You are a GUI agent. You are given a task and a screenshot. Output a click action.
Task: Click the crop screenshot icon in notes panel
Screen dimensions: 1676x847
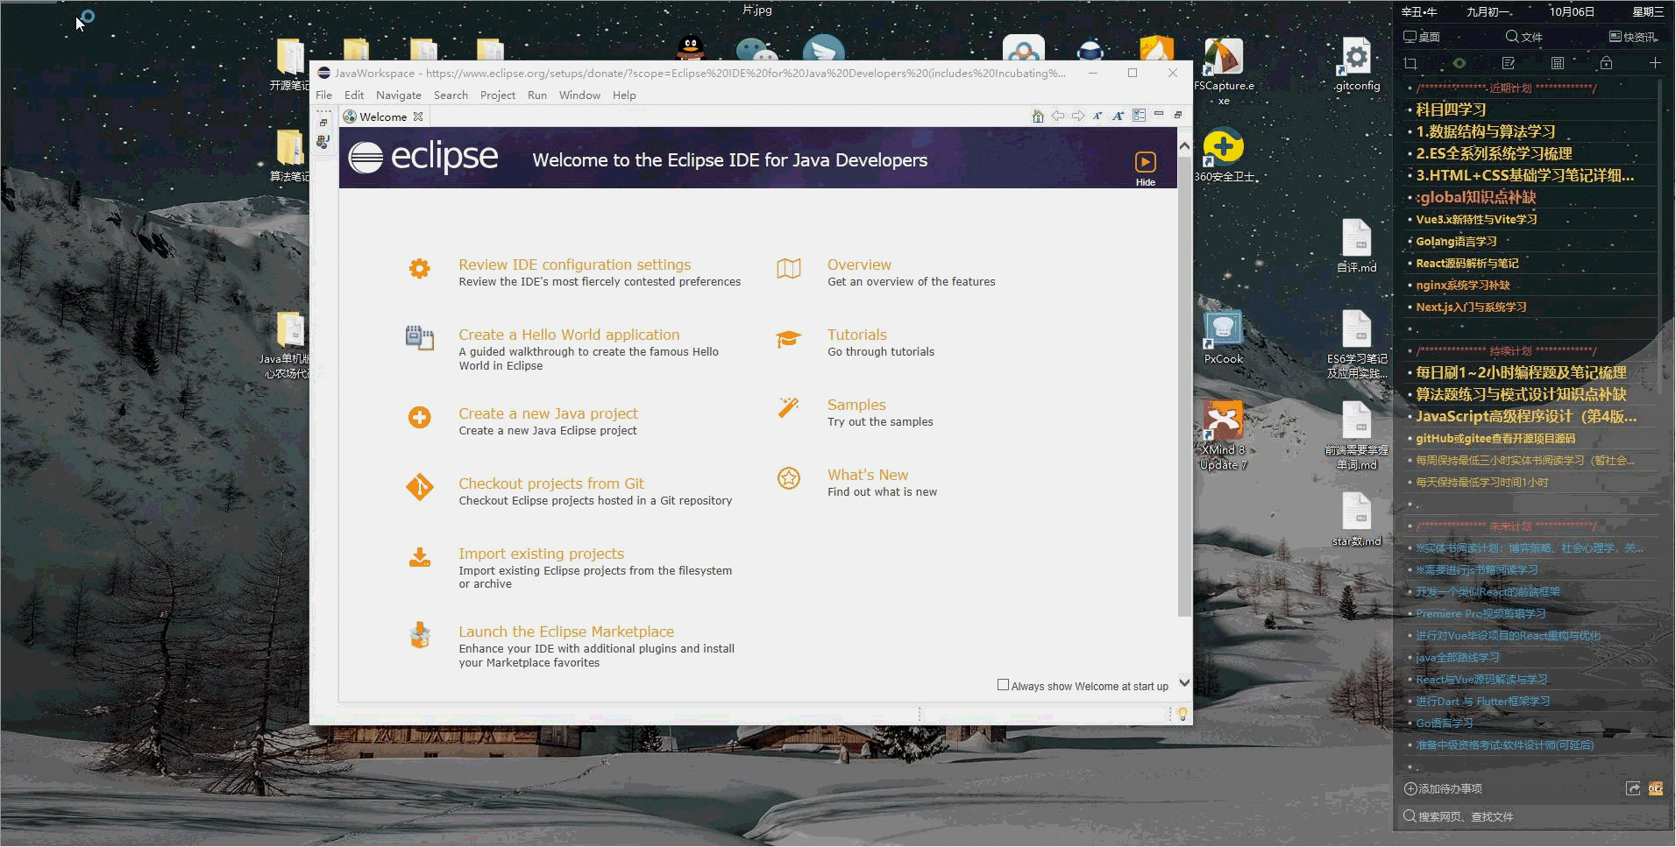pos(1410,63)
